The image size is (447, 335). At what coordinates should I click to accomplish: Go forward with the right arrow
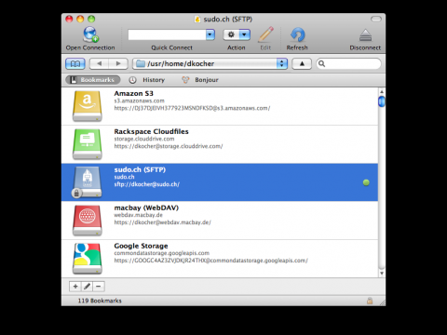[x=118, y=63]
